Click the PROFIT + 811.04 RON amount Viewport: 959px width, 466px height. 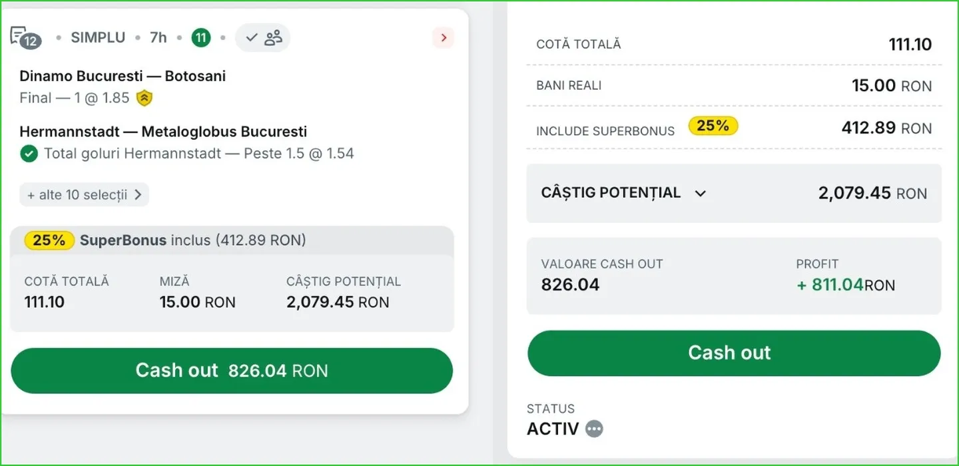point(845,286)
